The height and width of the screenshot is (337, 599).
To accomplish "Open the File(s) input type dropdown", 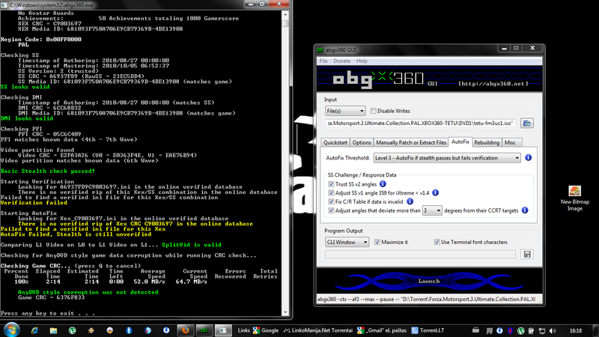I will [x=345, y=111].
